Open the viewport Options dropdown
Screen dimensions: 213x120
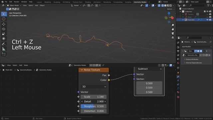click(x=170, y=9)
